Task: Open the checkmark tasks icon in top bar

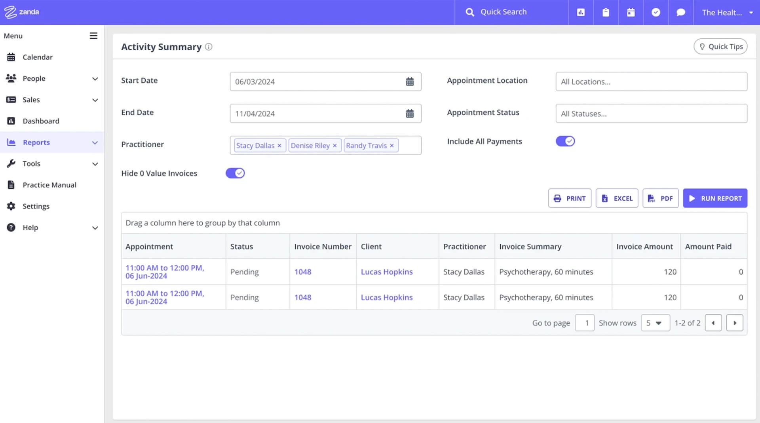Action: tap(656, 12)
